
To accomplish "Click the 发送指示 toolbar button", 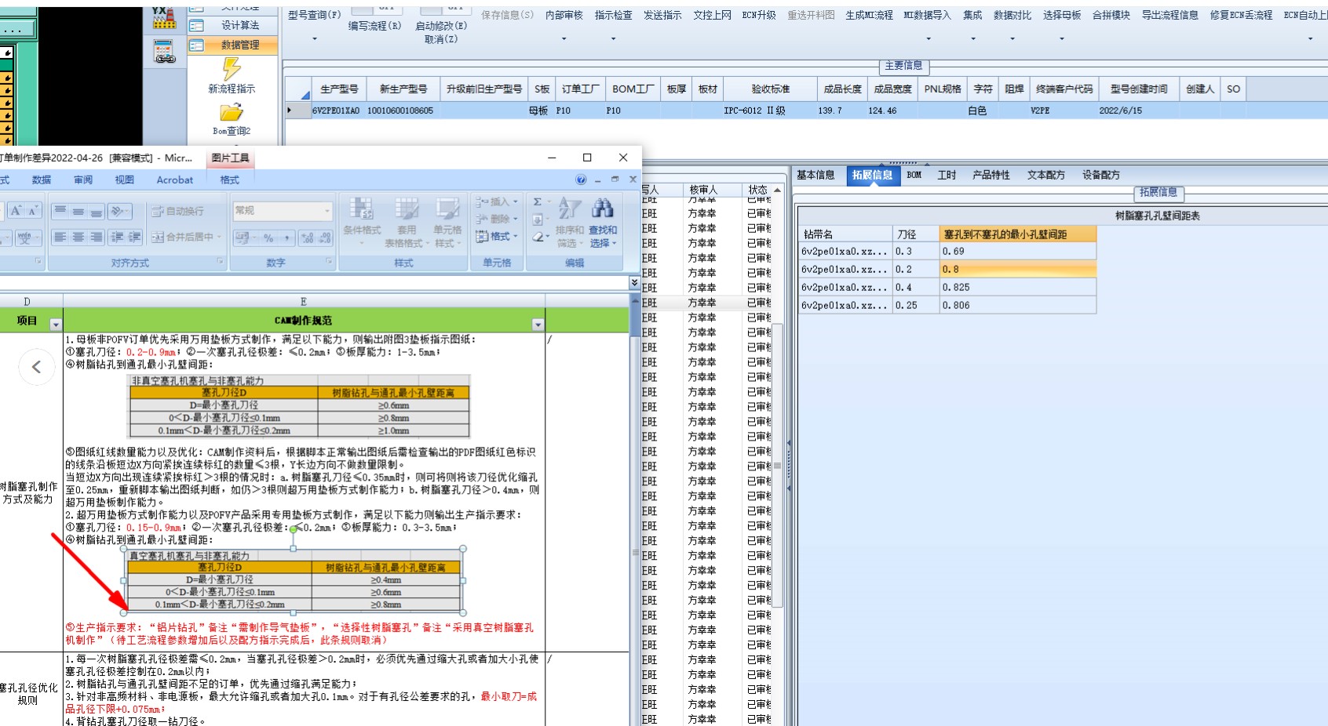I will click(662, 15).
